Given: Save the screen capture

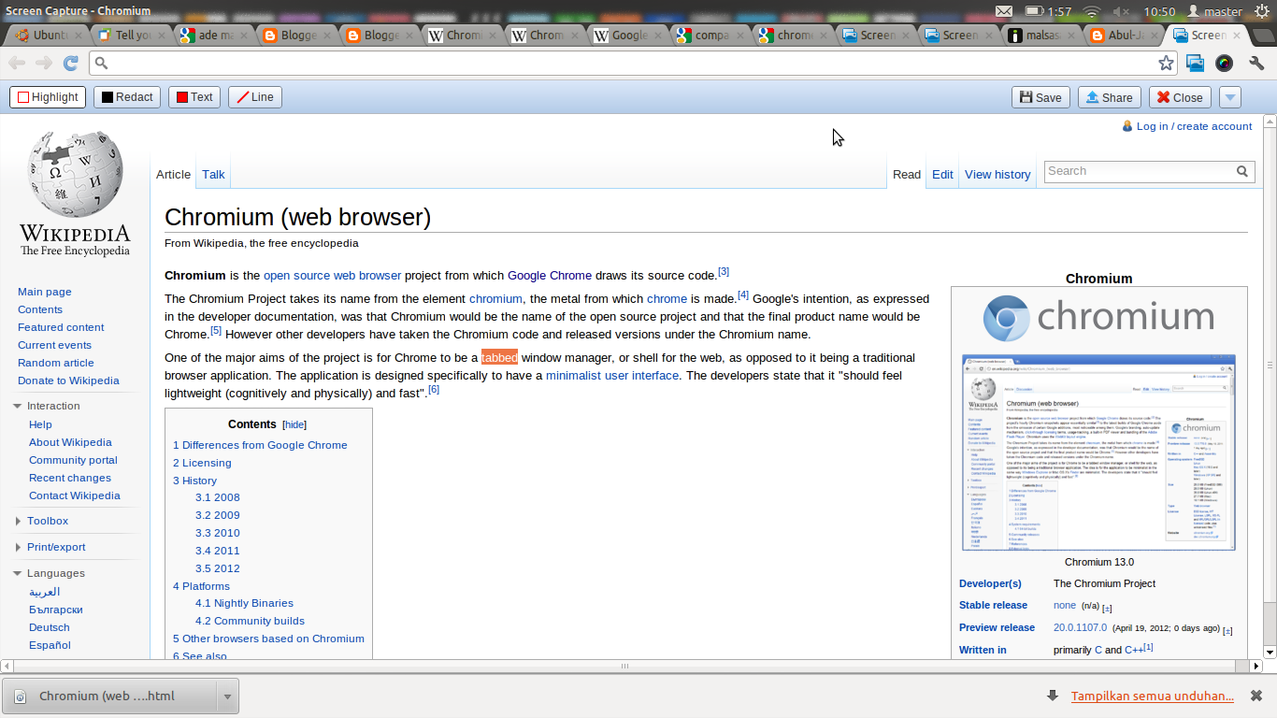Looking at the screenshot, I should click(x=1040, y=97).
